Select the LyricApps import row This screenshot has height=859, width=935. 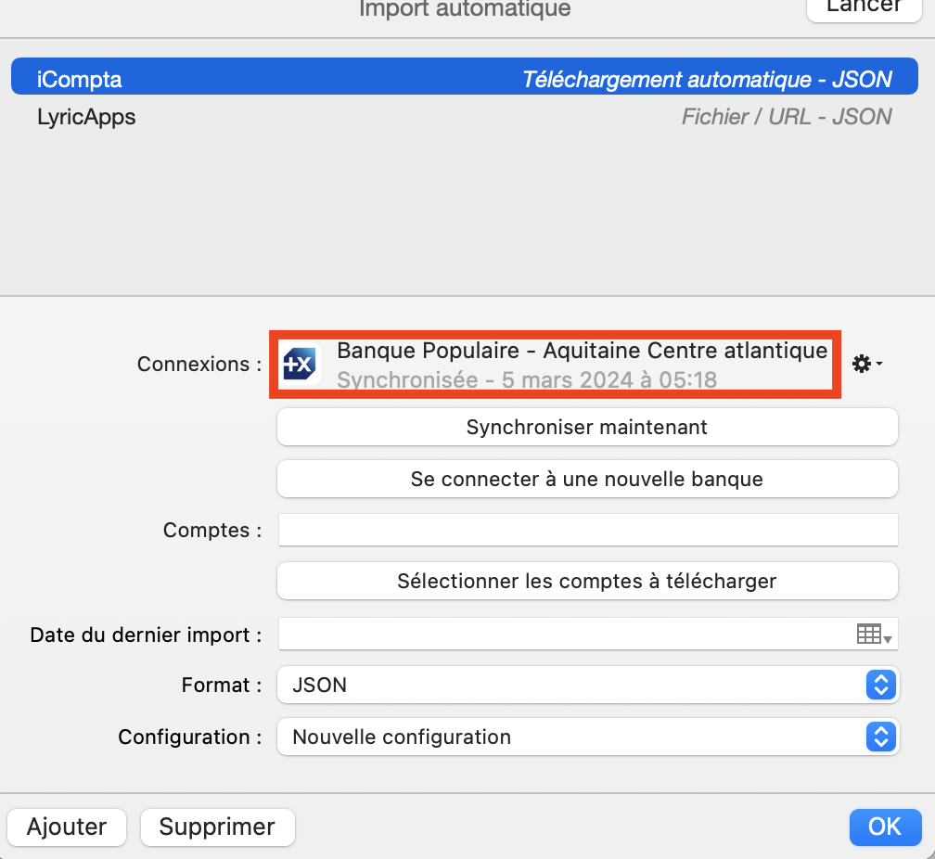[465, 117]
